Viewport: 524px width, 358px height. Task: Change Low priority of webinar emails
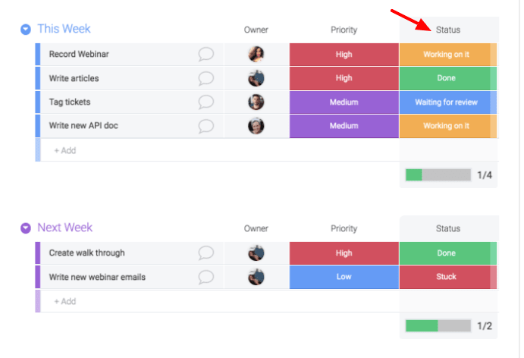(344, 277)
